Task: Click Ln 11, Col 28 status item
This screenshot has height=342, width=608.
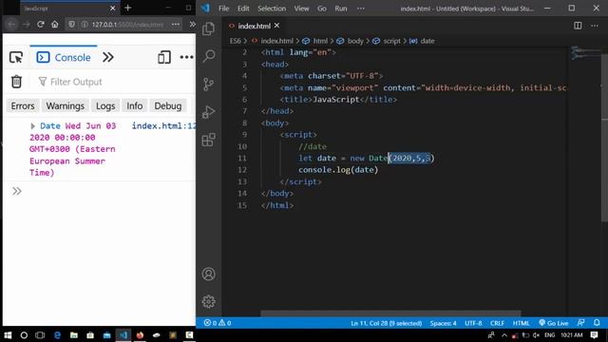Action: pyautogui.click(x=386, y=323)
